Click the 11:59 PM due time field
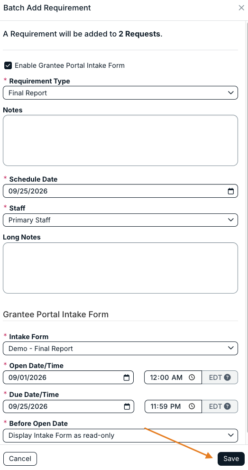This screenshot has width=248, height=470. click(x=173, y=406)
